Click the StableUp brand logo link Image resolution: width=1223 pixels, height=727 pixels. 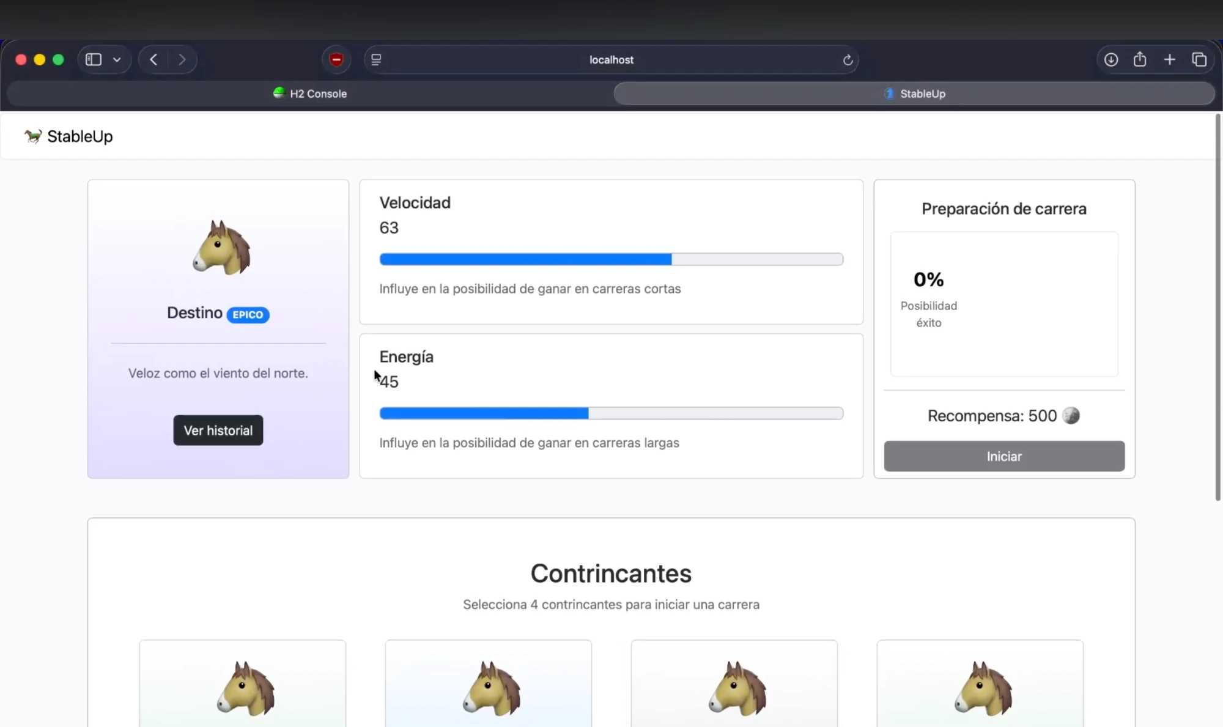point(68,136)
